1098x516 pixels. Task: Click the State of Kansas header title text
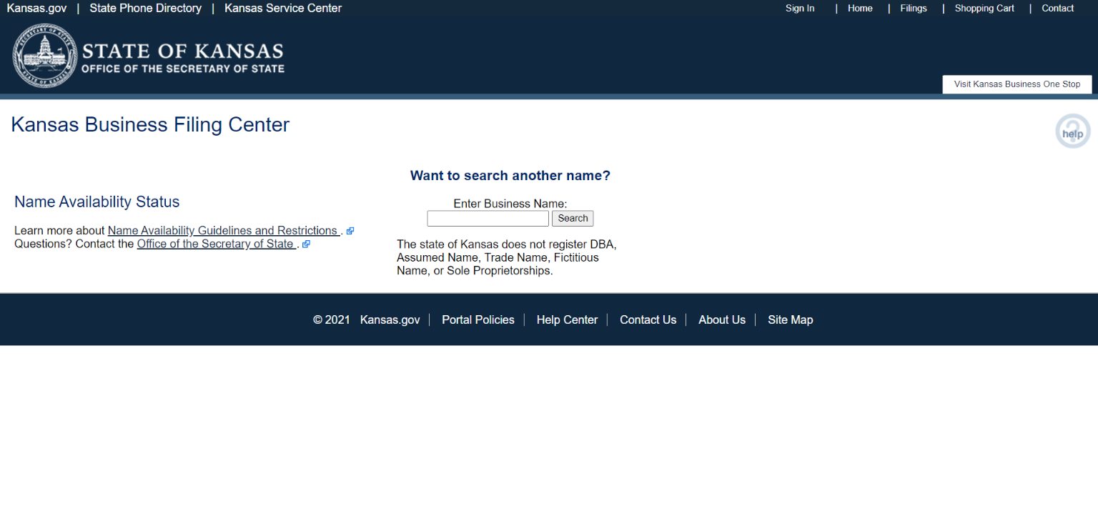[183, 51]
